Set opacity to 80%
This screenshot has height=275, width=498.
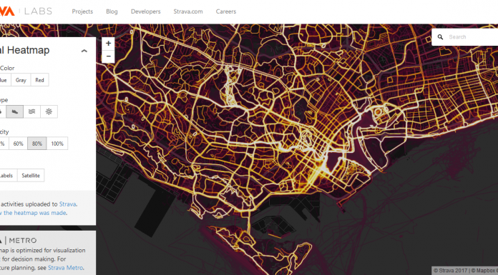(37, 144)
